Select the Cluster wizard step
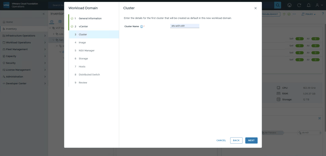 [x=83, y=34]
